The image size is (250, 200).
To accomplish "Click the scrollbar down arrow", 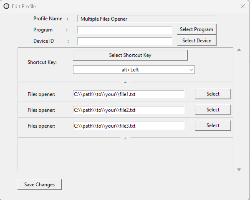I will 239,169.
